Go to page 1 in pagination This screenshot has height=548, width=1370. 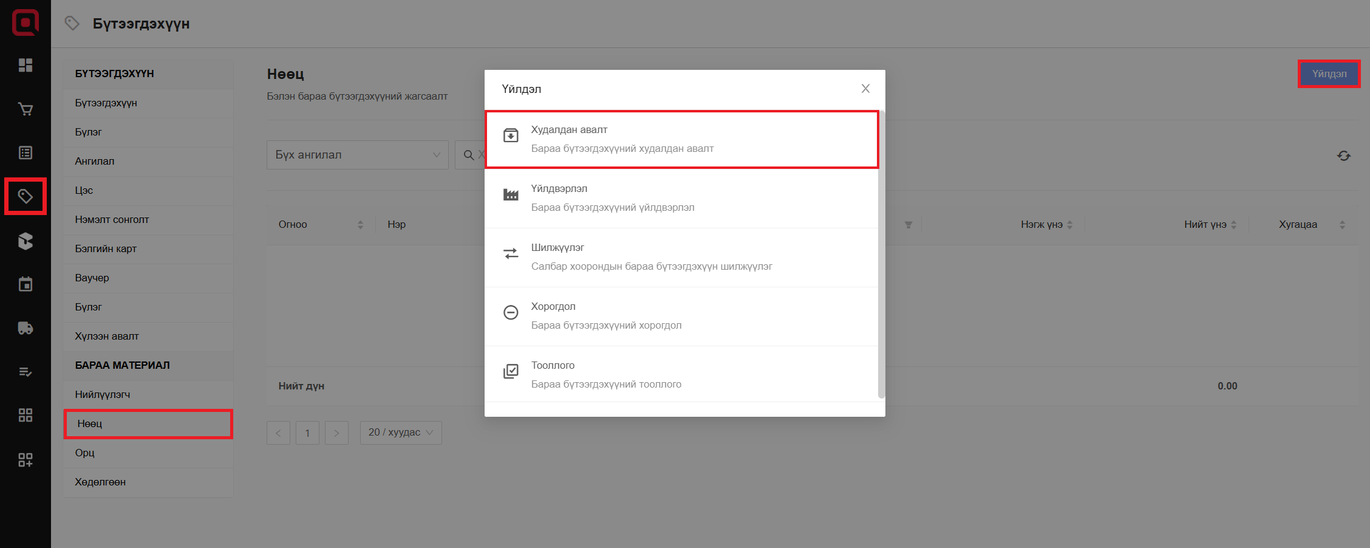(x=307, y=433)
